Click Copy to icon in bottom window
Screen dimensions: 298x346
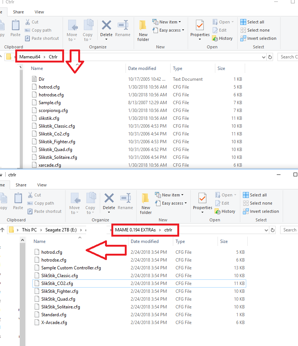(91, 198)
